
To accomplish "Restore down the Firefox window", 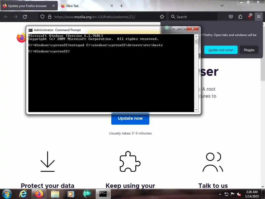I will pyautogui.click(x=248, y=2).
